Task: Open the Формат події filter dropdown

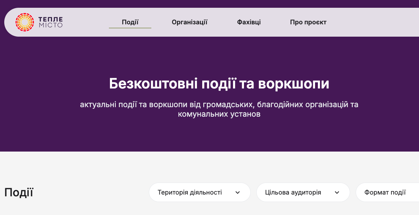Action: click(x=385, y=192)
